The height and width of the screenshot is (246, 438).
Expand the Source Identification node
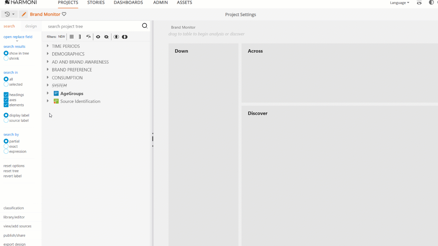[x=48, y=101]
